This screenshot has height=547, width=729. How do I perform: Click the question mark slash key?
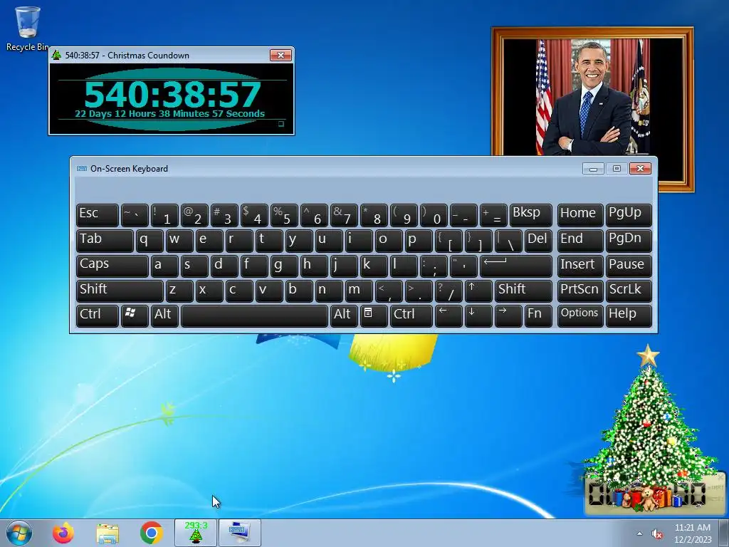449,291
